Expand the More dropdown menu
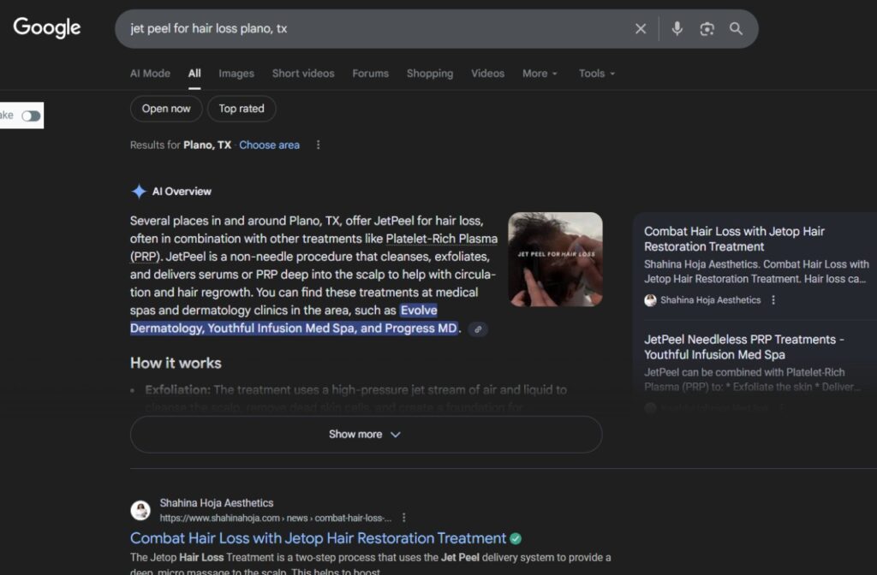 [540, 74]
